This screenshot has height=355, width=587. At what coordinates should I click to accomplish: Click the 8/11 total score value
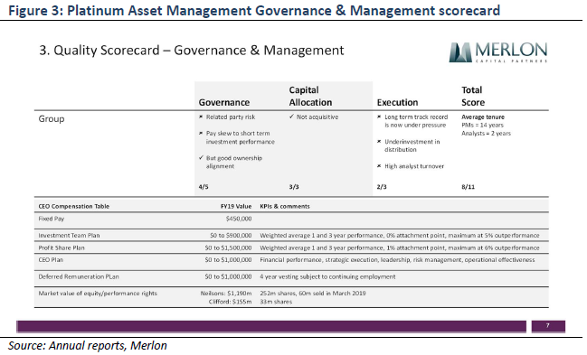[468, 187]
